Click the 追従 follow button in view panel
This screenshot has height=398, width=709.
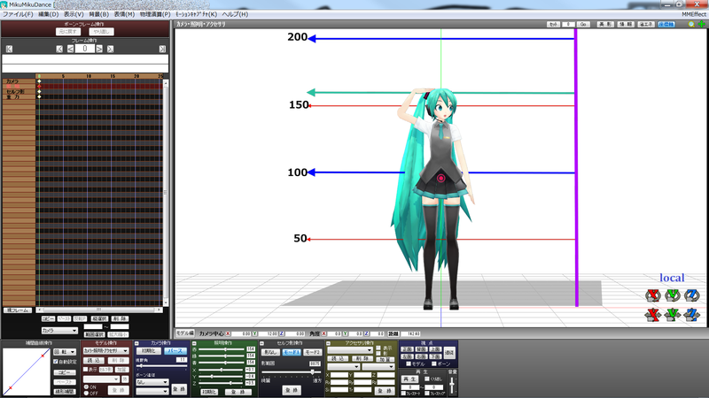pyautogui.click(x=449, y=352)
